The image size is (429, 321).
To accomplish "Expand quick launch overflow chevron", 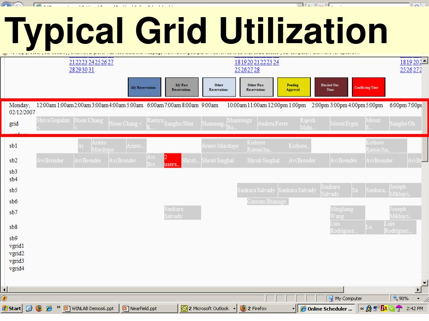I will [58, 308].
